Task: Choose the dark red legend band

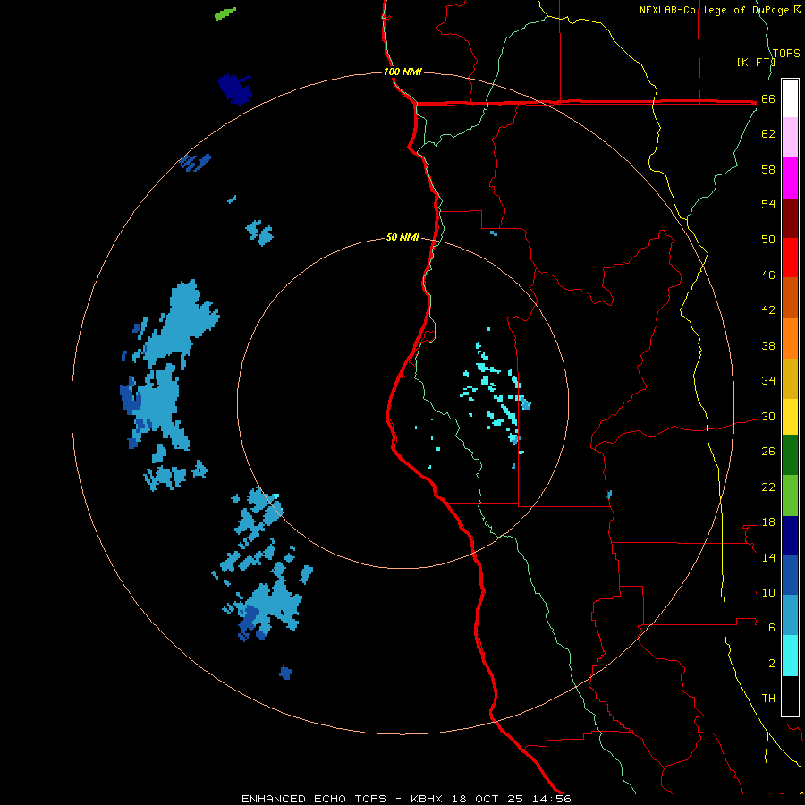Action: point(790,218)
